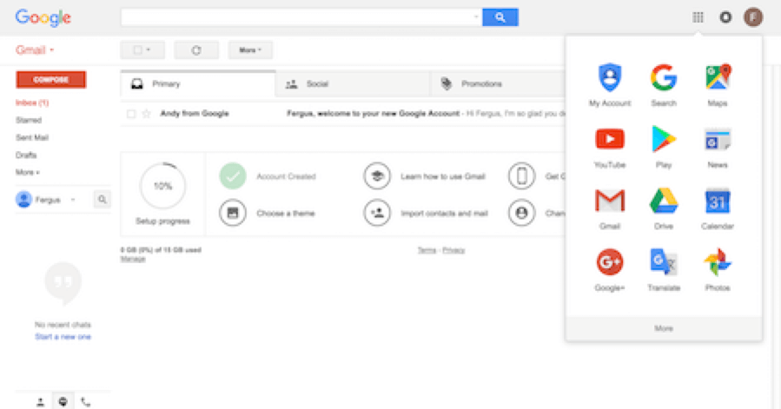Screen dimensions: 781x409
Task: Click the Compose button
Action: [50, 80]
